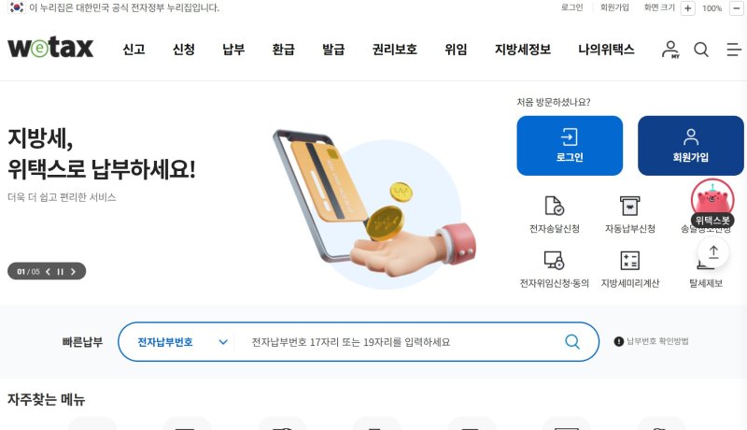Open 전자송달신청 document icon
This screenshot has height=430, width=747.
(554, 206)
